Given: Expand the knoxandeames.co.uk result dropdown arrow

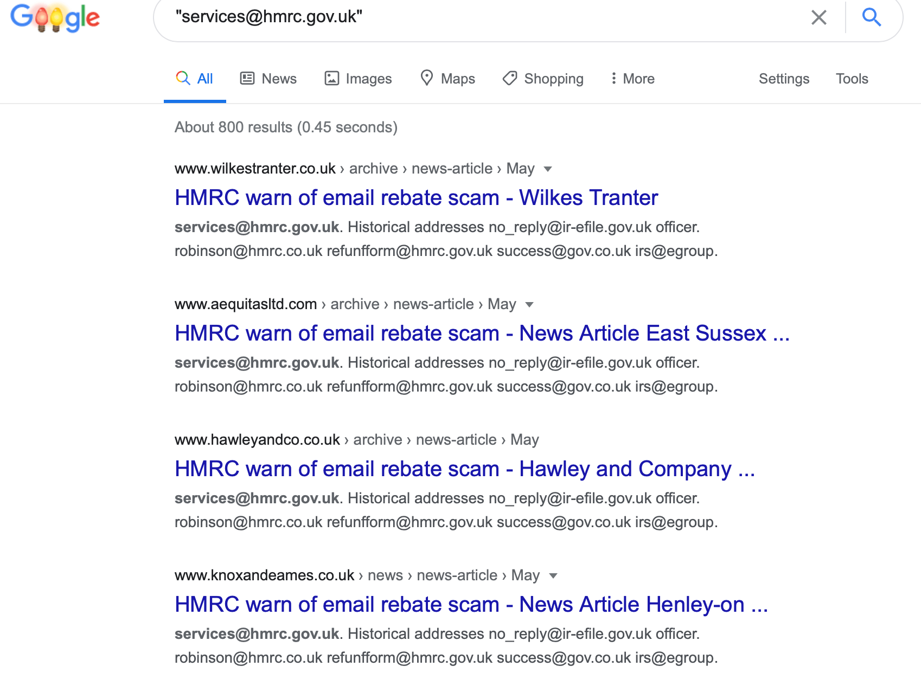Looking at the screenshot, I should click(553, 576).
